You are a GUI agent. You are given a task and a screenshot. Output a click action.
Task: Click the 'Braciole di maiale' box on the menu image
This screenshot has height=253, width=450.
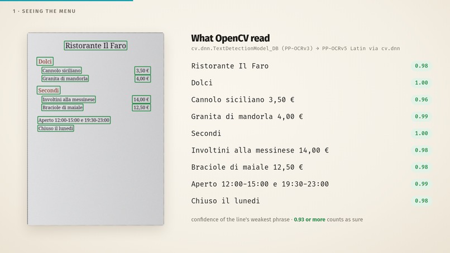(x=63, y=107)
